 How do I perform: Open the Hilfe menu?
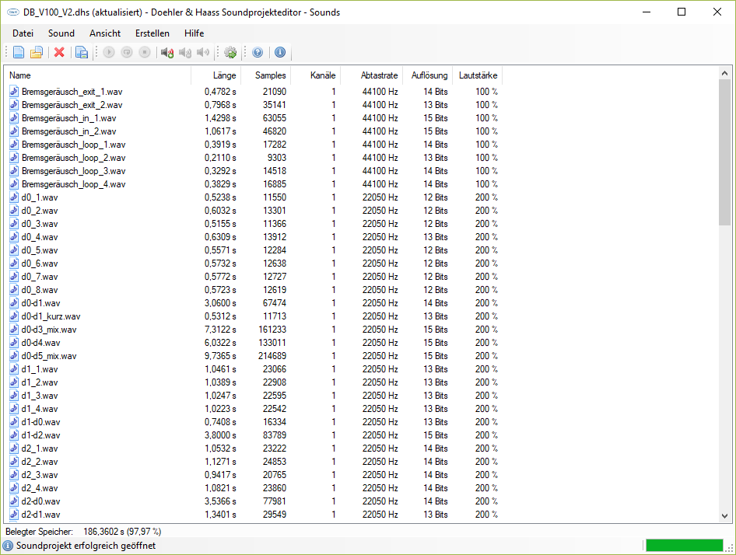click(x=195, y=33)
